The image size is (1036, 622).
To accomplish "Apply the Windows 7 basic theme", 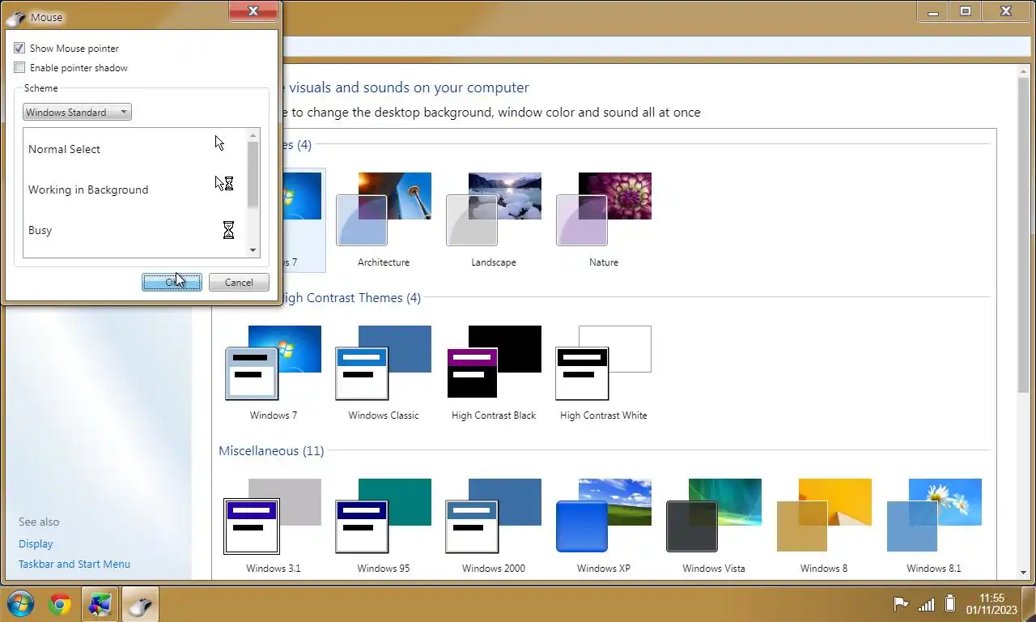I will [x=274, y=363].
